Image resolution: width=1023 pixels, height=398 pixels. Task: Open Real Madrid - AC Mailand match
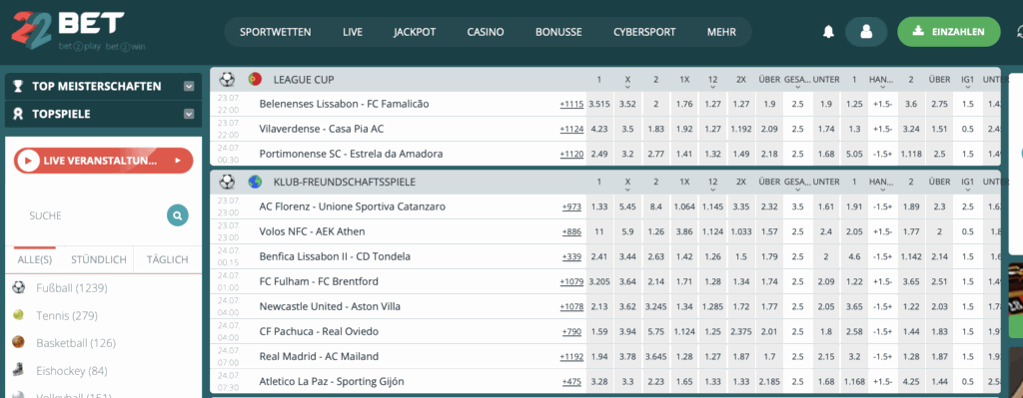click(319, 356)
